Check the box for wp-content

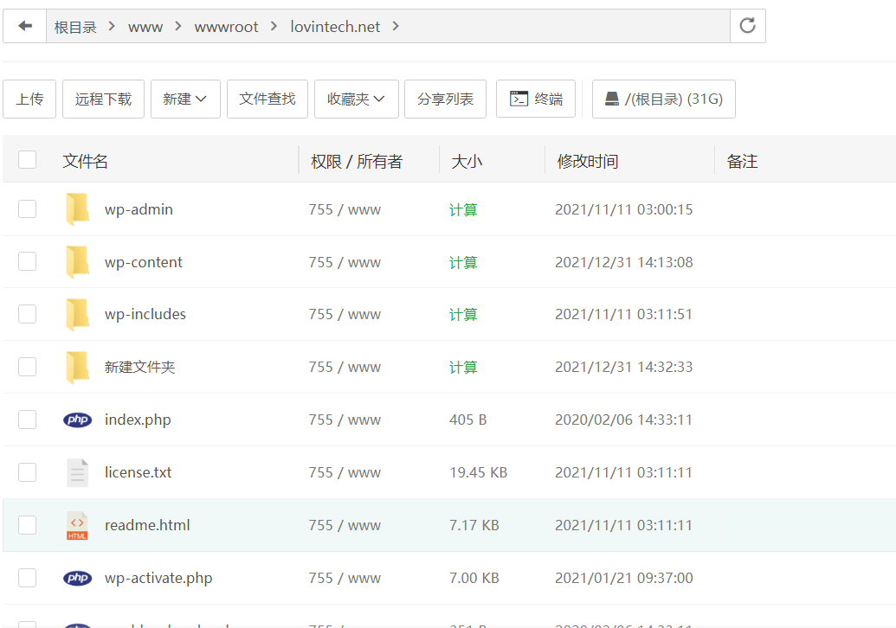[x=28, y=261]
